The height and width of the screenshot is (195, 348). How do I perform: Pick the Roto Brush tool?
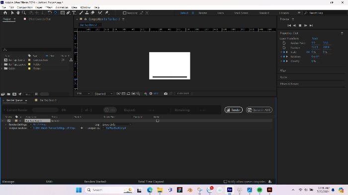[100, 13]
